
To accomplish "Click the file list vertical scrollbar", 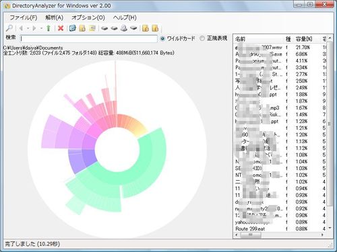I will pyautogui.click(x=330, y=134).
